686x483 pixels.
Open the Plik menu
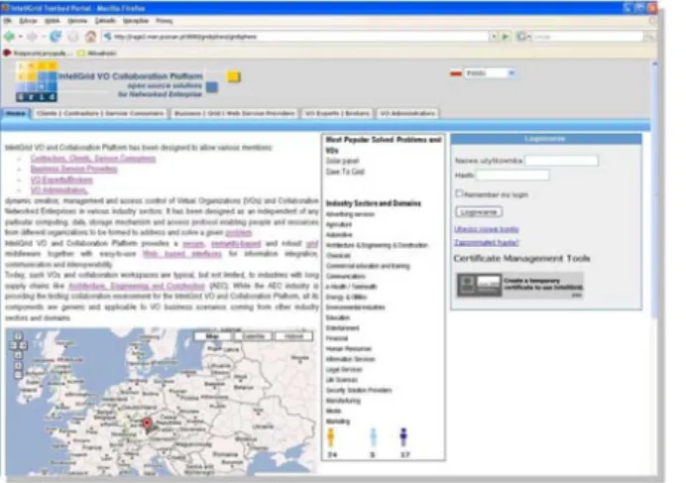[x=8, y=21]
